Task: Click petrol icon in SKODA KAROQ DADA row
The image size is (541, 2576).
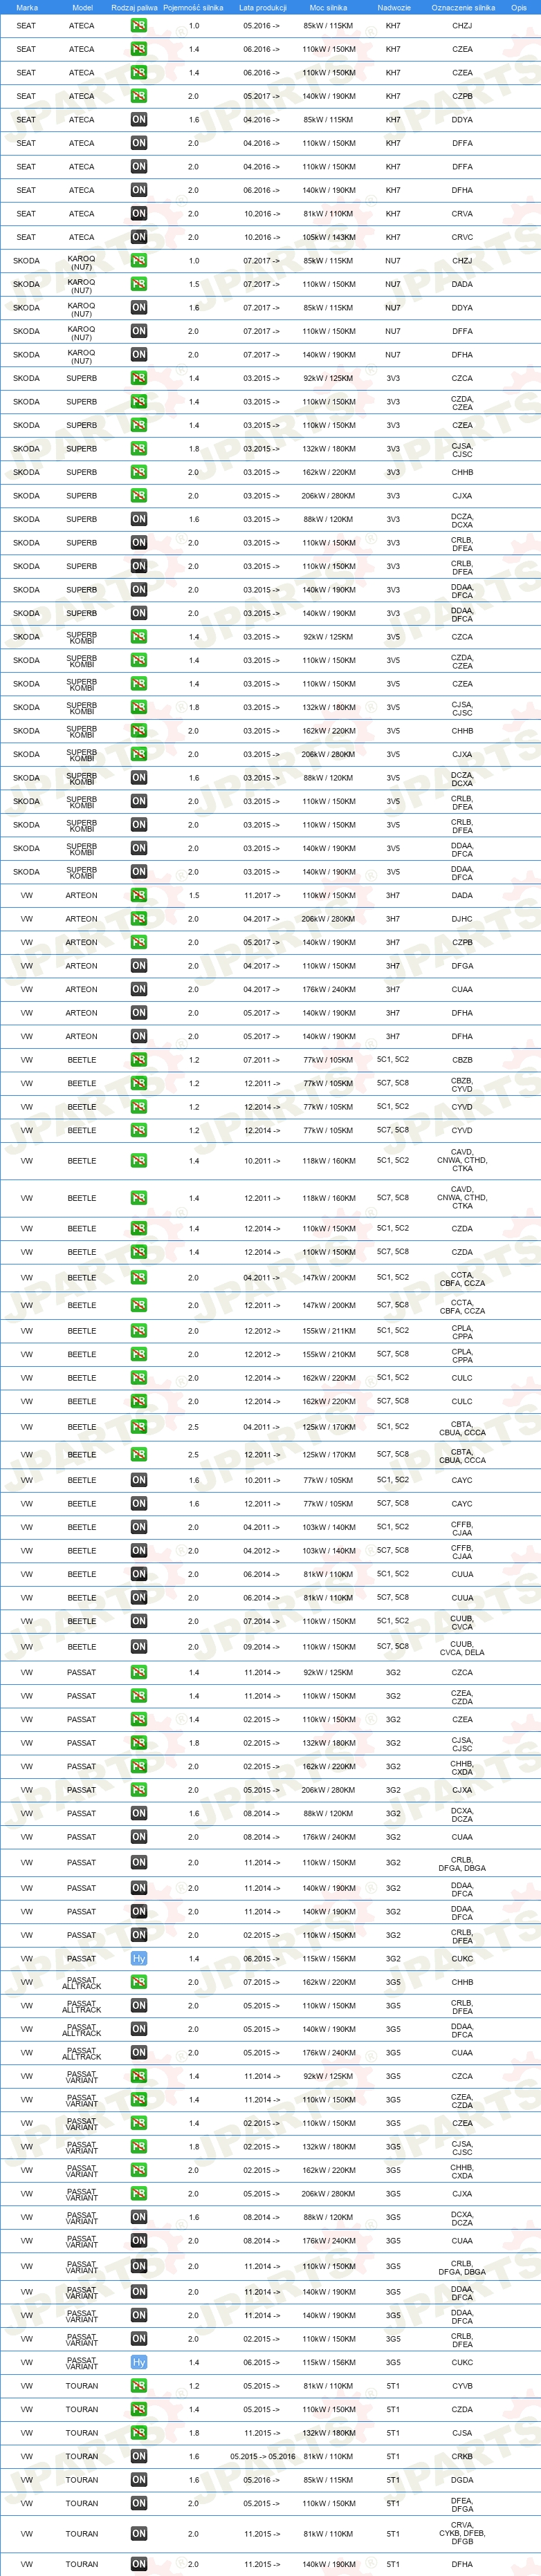Action: [139, 284]
